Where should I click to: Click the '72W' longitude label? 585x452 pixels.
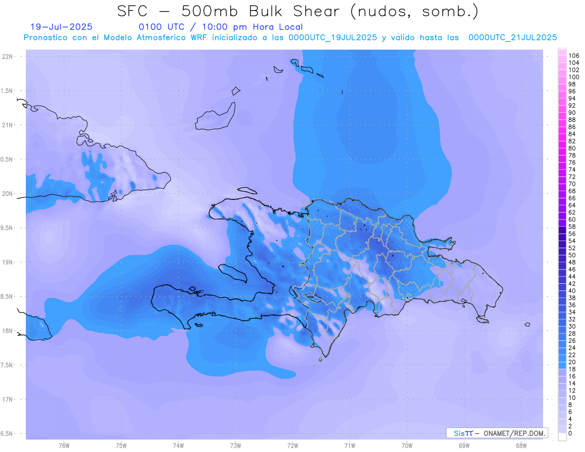292,445
